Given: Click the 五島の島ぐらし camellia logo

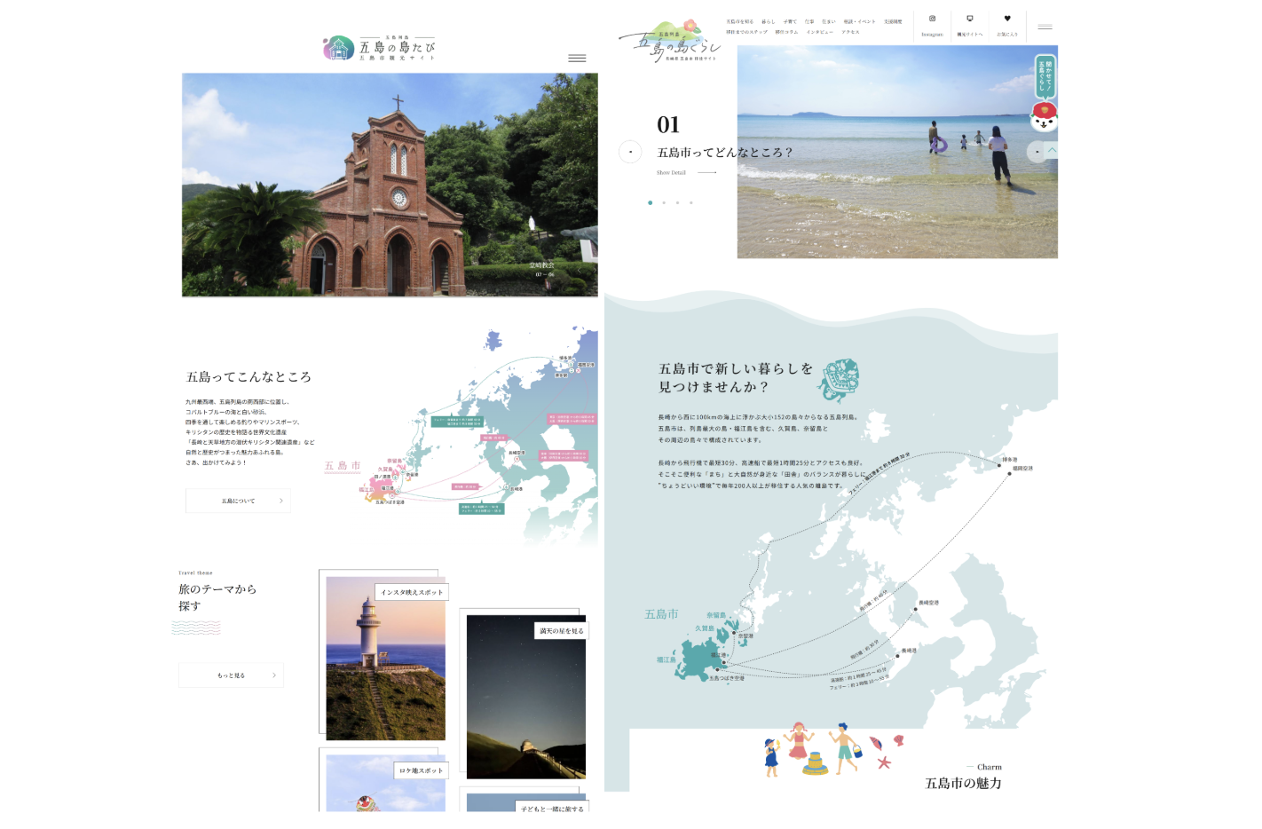Looking at the screenshot, I should [x=670, y=41].
